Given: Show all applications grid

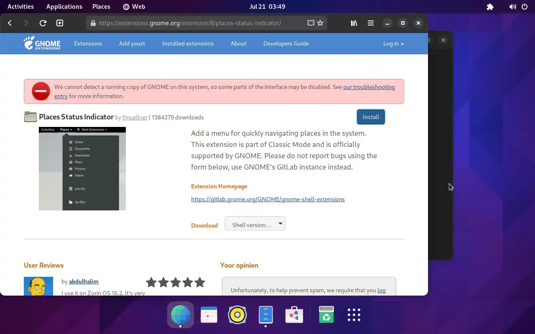Looking at the screenshot, I should [354, 315].
